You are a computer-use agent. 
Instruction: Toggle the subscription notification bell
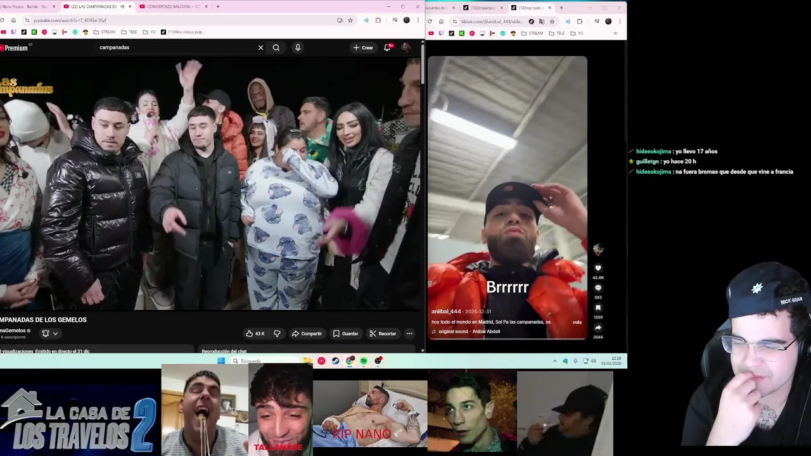click(46, 334)
